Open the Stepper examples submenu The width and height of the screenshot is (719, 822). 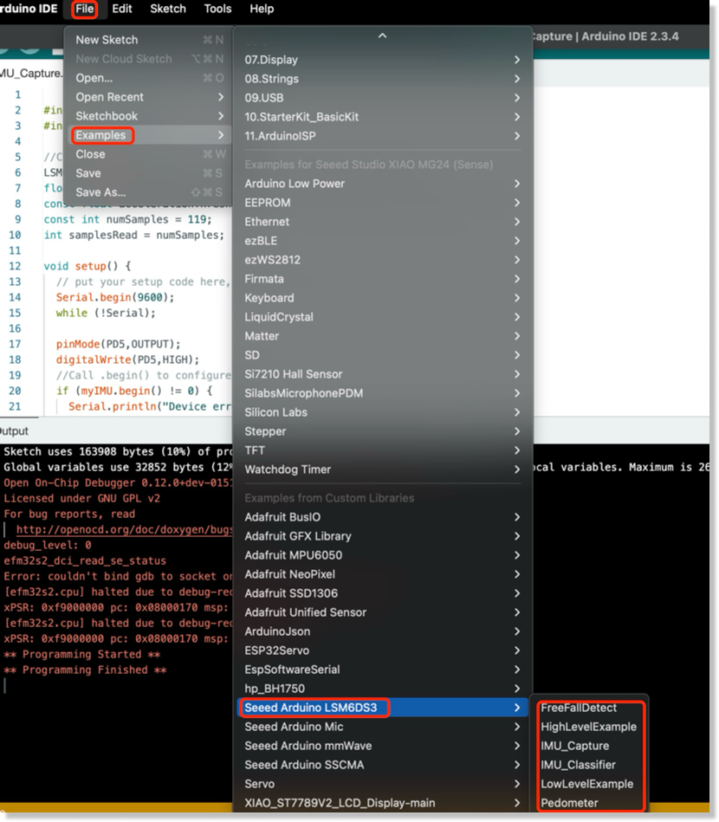(x=382, y=431)
